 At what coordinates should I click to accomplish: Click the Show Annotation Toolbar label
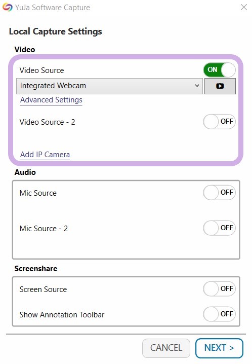click(62, 315)
